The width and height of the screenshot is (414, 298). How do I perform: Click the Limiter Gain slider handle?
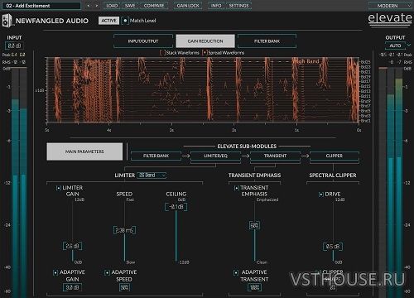coord(72,246)
